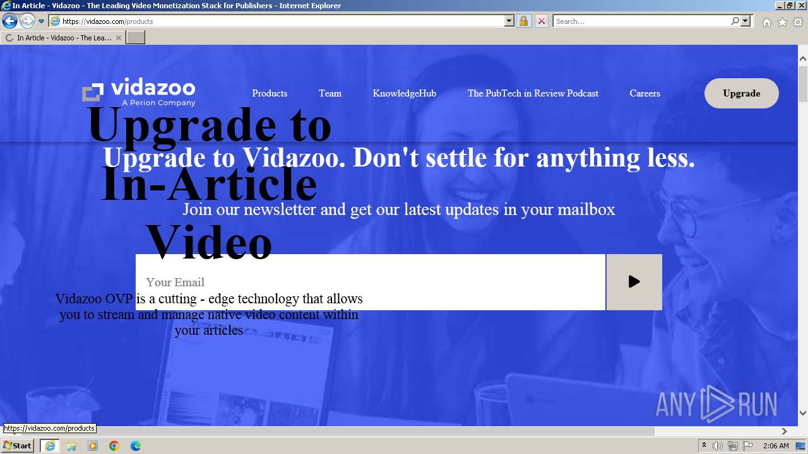Stop loading with the red X button
808x454 pixels.
click(x=541, y=21)
